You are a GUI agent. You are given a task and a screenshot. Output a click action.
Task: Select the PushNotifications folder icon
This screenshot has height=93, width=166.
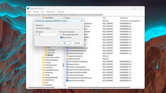click(x=44, y=70)
